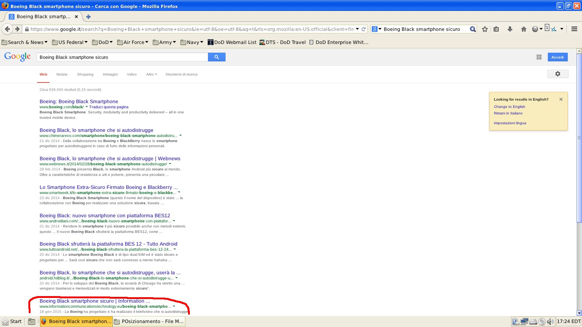Switch to Immagini results tab

click(110, 74)
